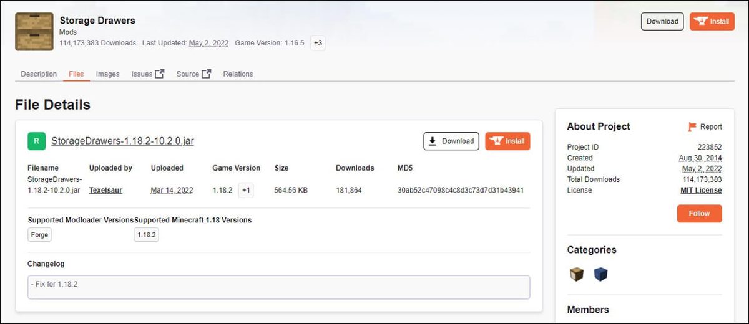Image resolution: width=749 pixels, height=324 pixels.
Task: Click the Storage Drawers title
Action: tap(97, 20)
